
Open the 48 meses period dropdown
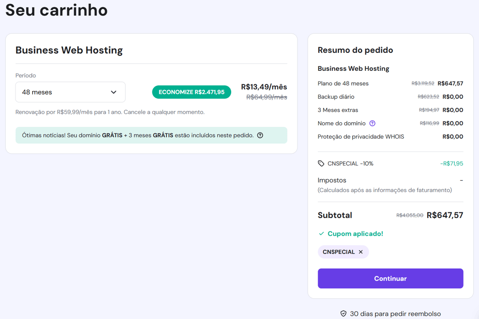coord(70,92)
